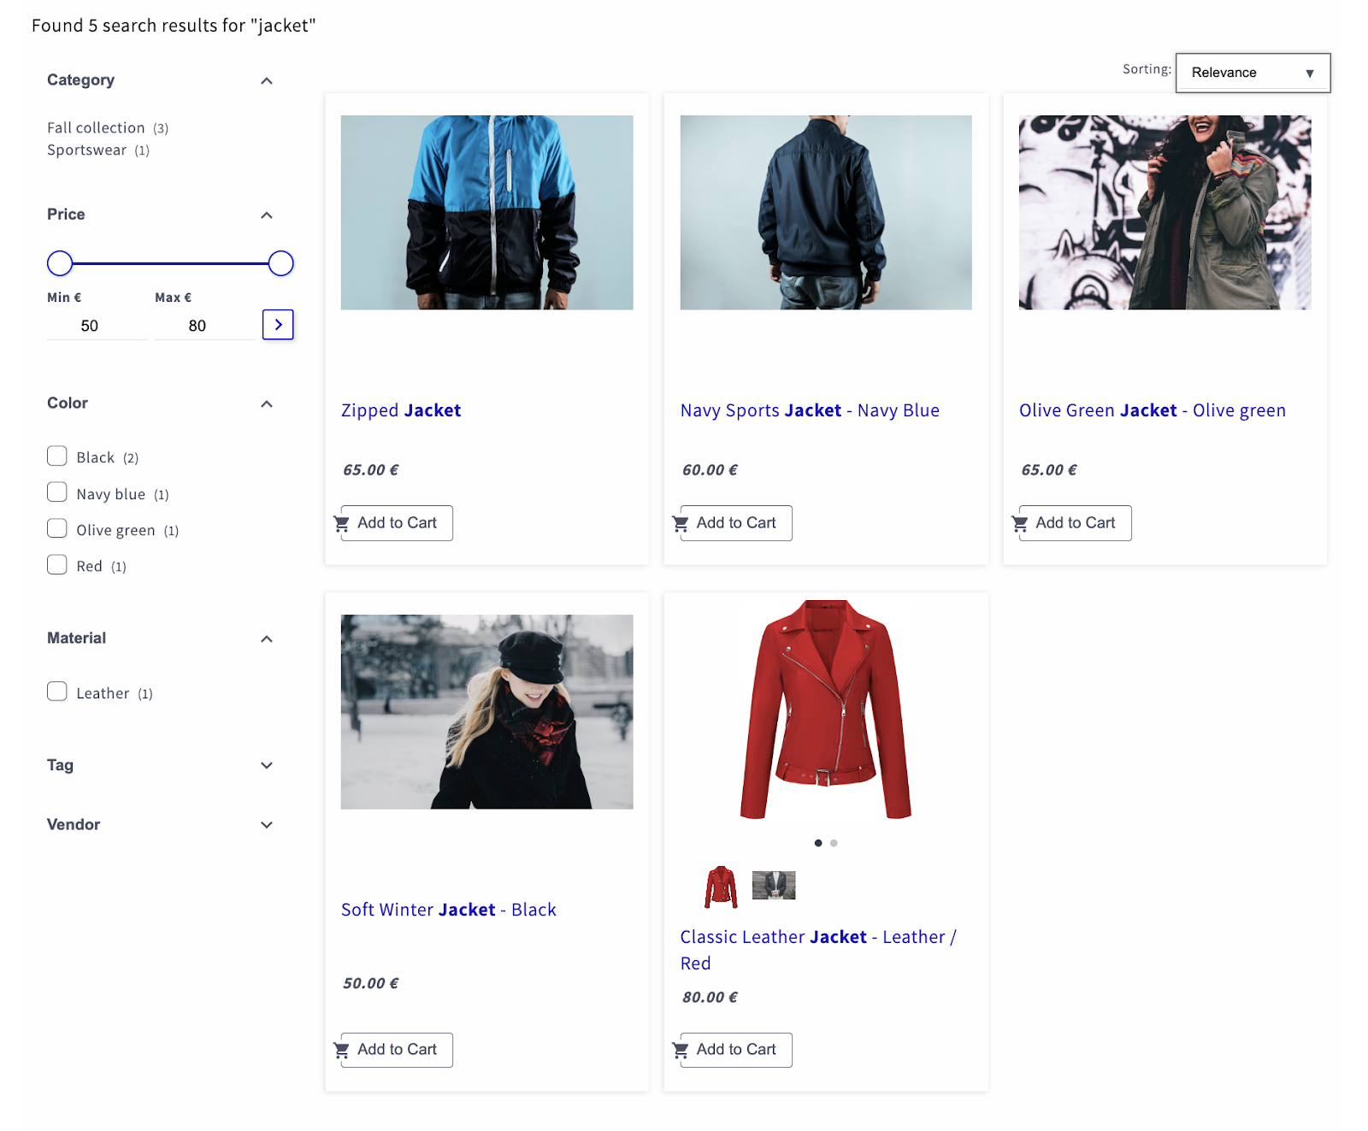Check the Red color filter
Screen dimensions: 1368x1131
point(57,564)
